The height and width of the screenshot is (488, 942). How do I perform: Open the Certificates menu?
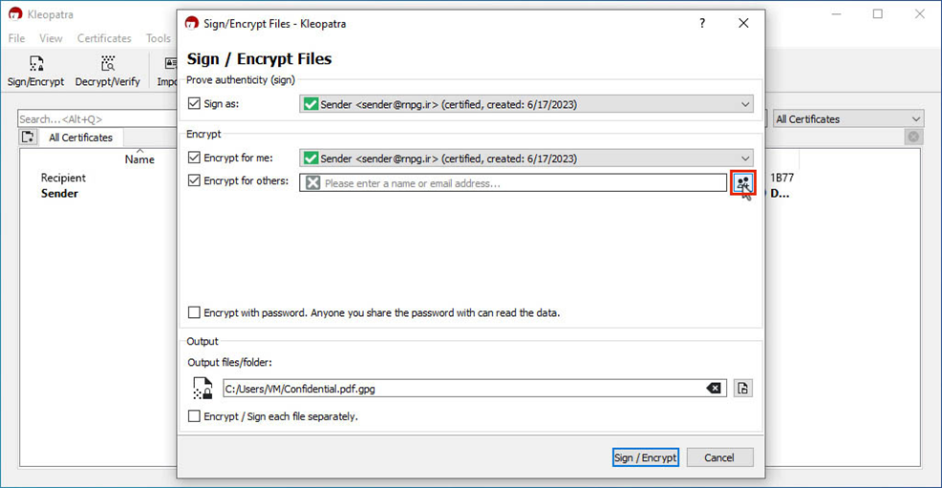(x=104, y=38)
